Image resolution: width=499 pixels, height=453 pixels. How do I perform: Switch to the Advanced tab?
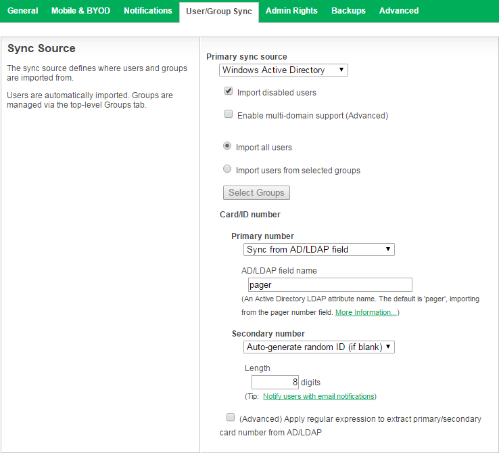point(399,11)
